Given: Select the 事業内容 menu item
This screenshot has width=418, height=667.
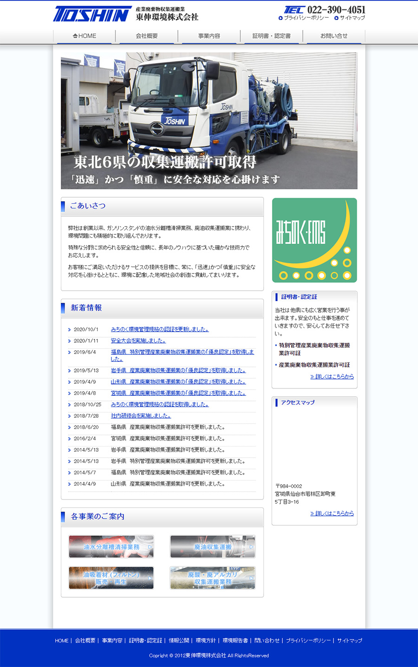Looking at the screenshot, I should pyautogui.click(x=209, y=36).
